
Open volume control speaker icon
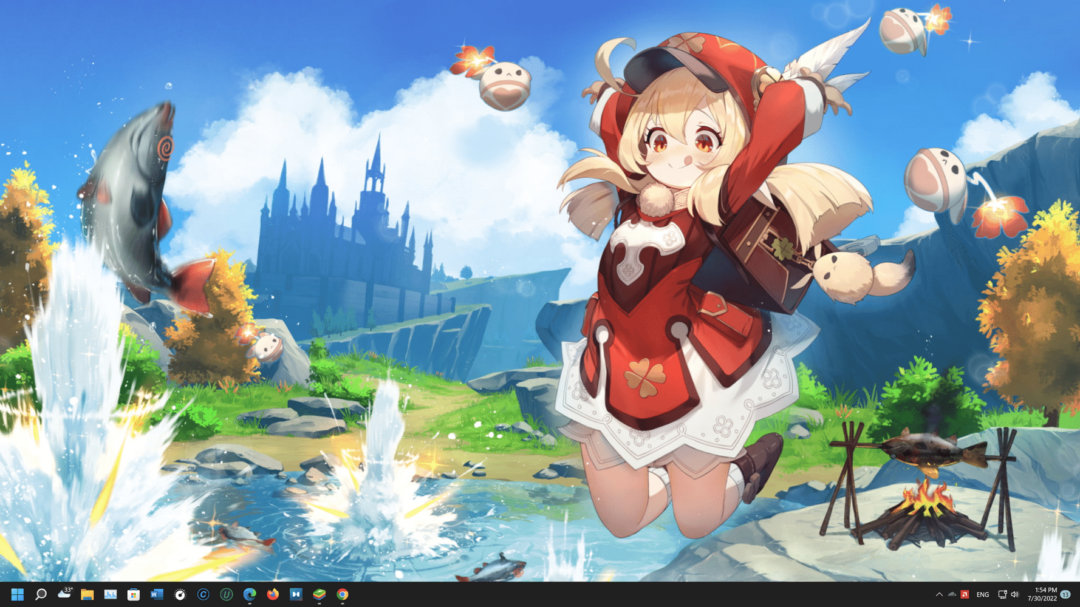pyautogui.click(x=1014, y=594)
